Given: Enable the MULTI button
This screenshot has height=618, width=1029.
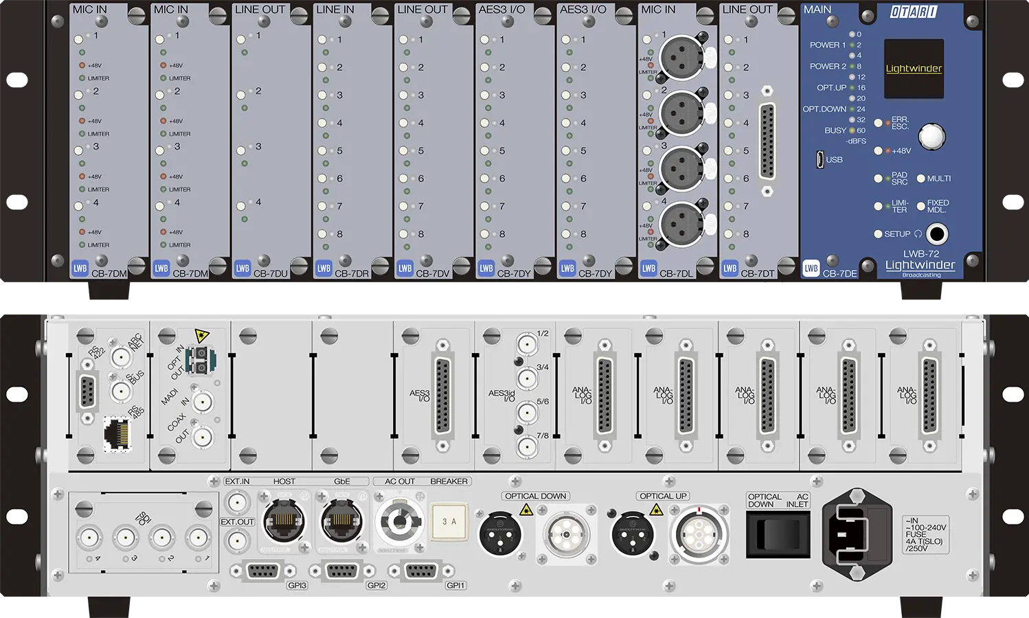Looking at the screenshot, I should click(x=920, y=179).
